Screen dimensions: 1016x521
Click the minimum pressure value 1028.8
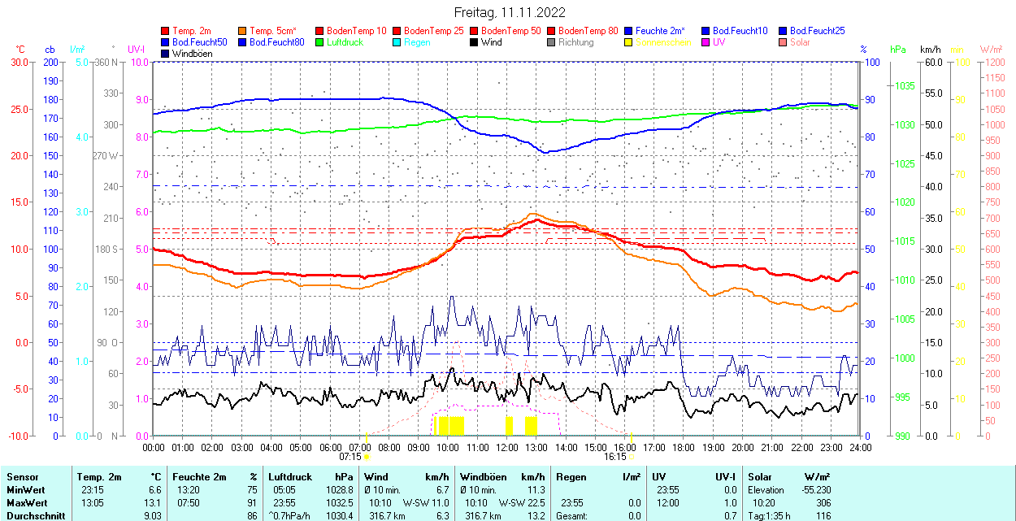(x=339, y=490)
